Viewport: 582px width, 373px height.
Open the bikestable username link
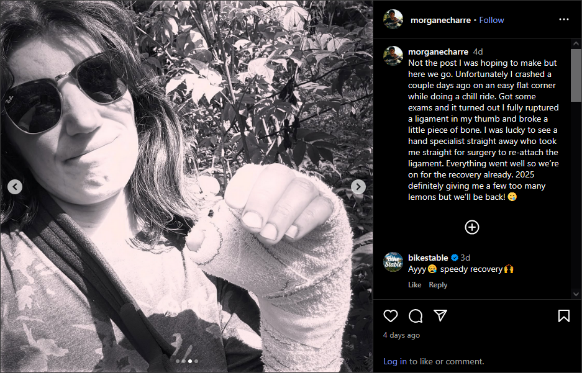click(x=428, y=258)
